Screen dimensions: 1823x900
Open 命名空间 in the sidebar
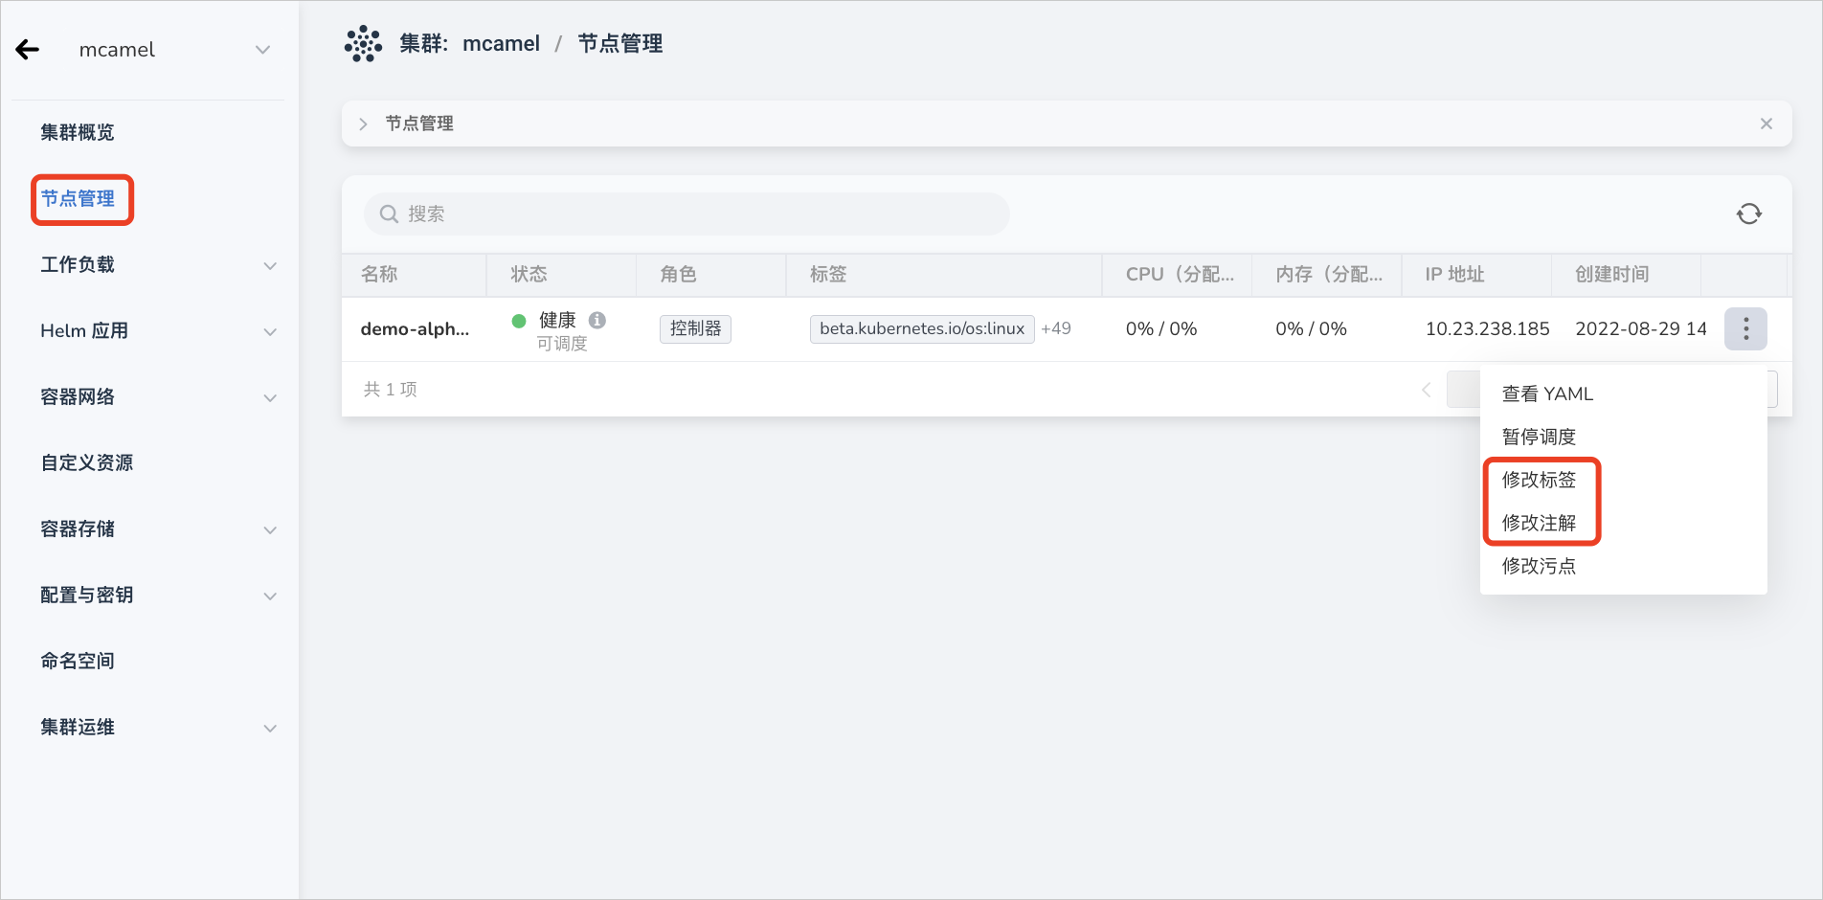click(78, 661)
